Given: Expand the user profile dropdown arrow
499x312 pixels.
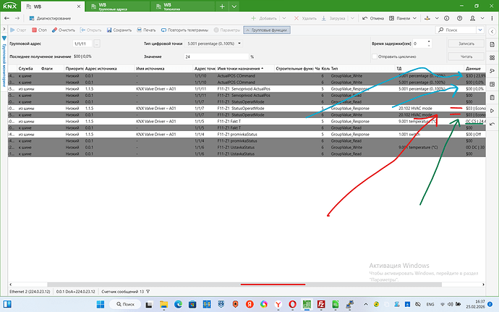Looking at the screenshot, I should click(x=482, y=18).
